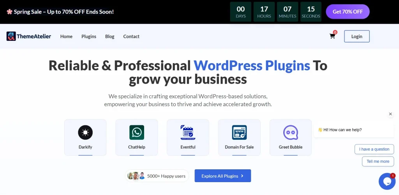Image resolution: width=399 pixels, height=195 pixels.
Task: Click Explore All Plugins button
Action: (222, 176)
